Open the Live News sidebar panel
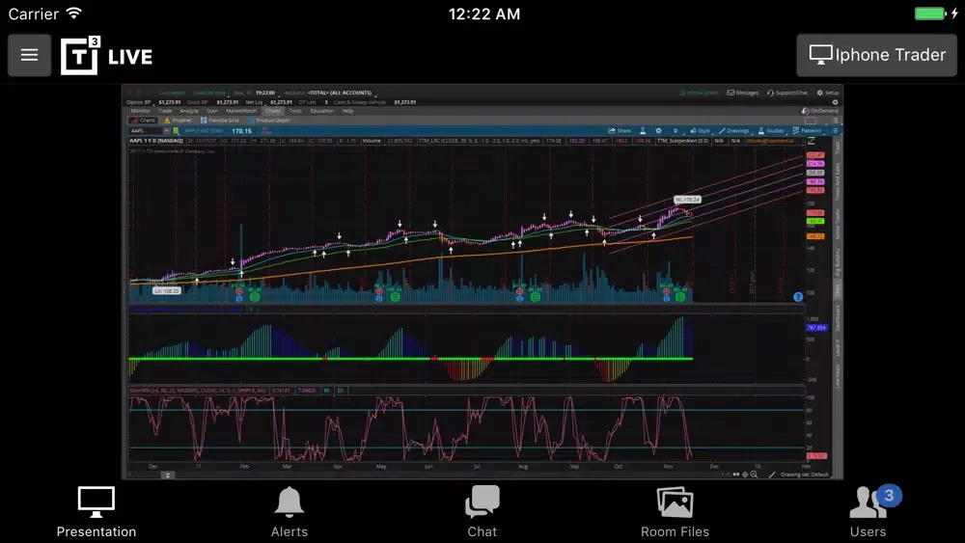Image resolution: width=965 pixels, height=543 pixels. (x=838, y=376)
